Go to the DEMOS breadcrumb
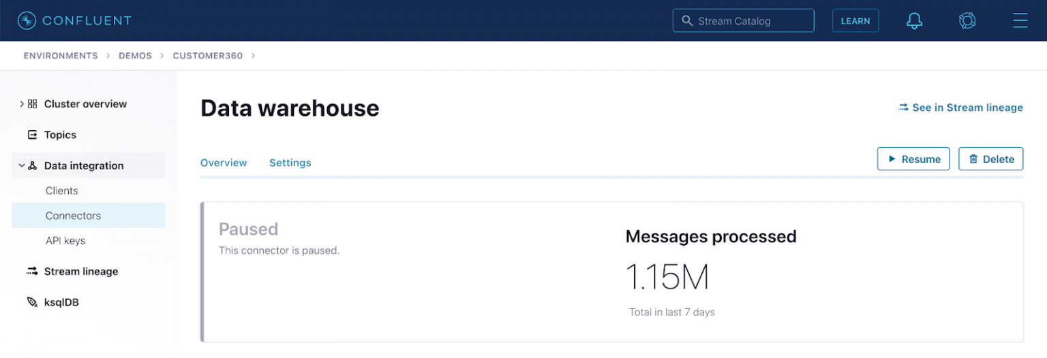This screenshot has height=358, width=1047. [135, 56]
